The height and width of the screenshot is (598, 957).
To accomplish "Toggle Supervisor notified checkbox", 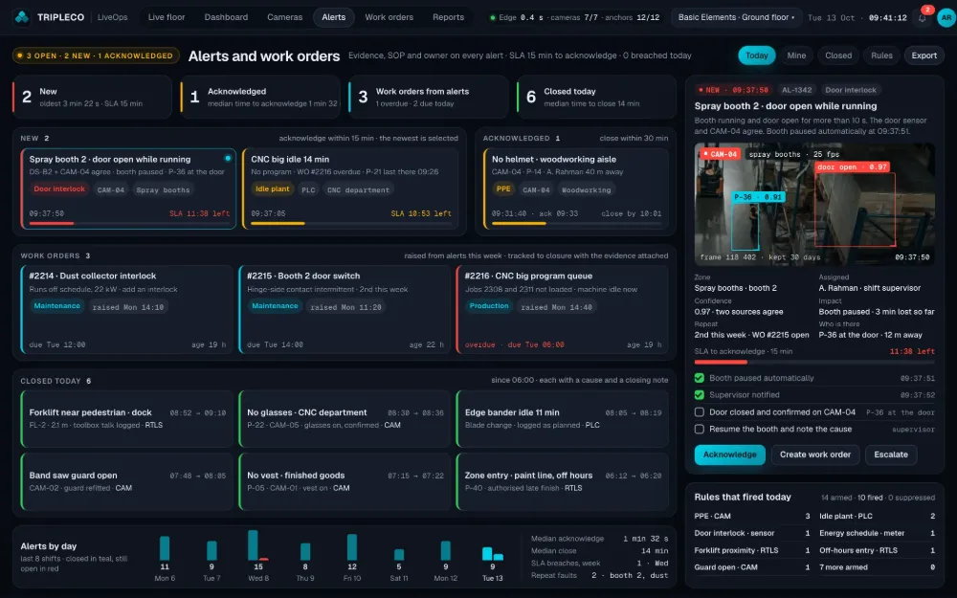I will 700,395.
